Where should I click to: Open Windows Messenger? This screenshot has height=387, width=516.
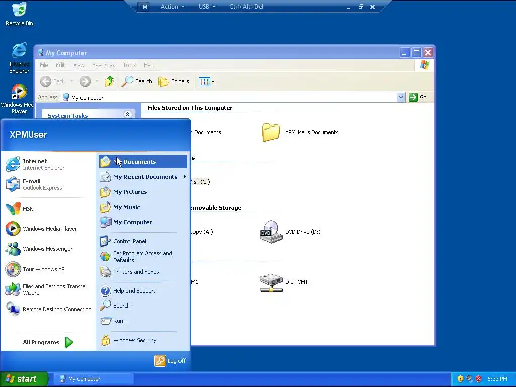coord(48,249)
